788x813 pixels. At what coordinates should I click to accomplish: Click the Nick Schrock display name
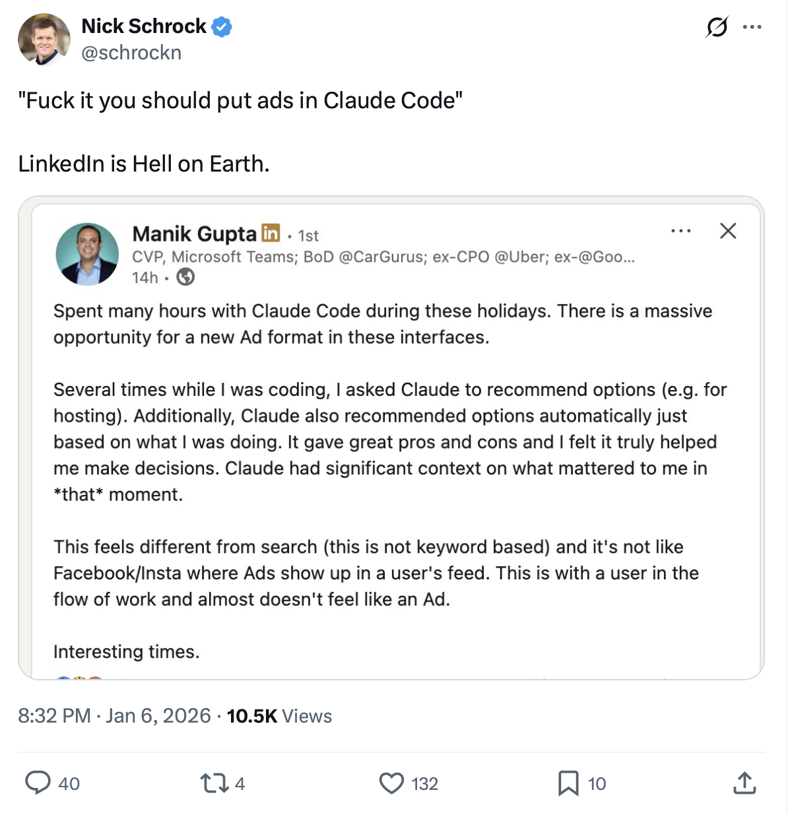(144, 26)
